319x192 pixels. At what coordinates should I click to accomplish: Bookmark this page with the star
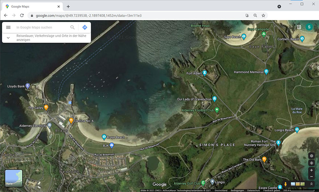(x=263, y=15)
